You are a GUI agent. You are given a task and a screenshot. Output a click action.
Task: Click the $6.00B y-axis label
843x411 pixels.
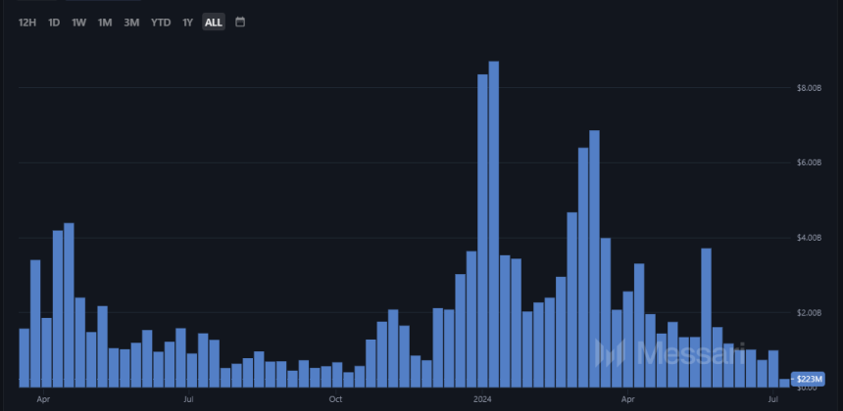[809, 162]
